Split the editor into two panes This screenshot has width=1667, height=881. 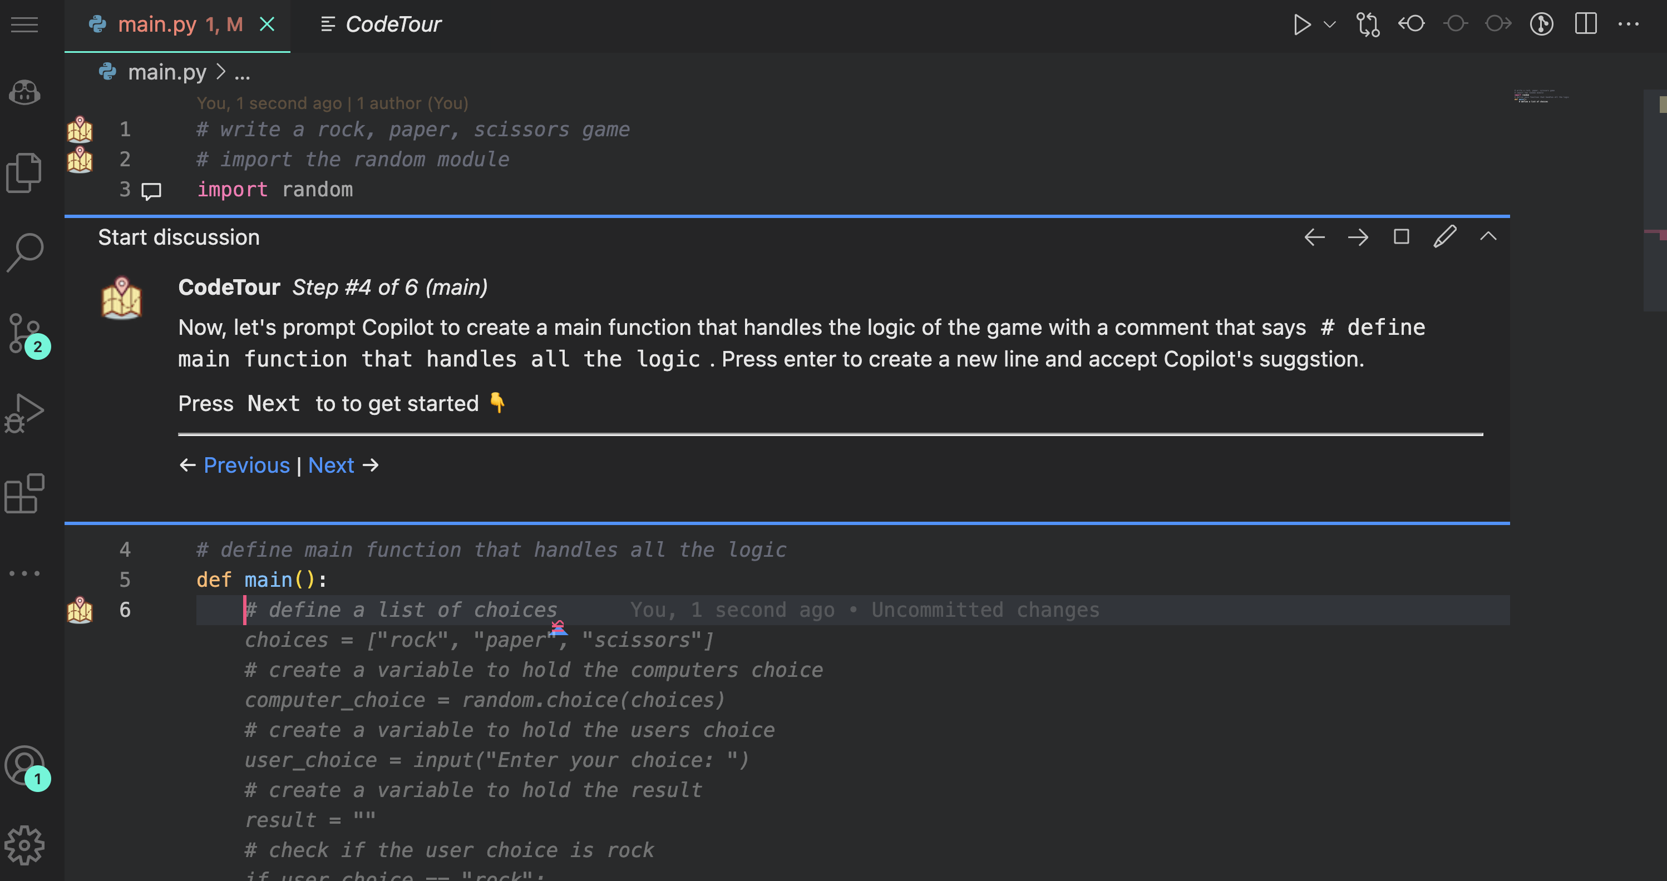coord(1585,24)
